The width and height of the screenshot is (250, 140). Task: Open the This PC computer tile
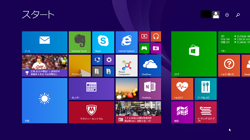tap(97, 60)
